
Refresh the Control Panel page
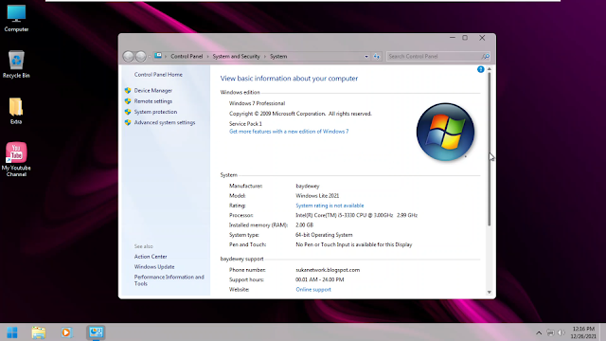pyautogui.click(x=377, y=57)
